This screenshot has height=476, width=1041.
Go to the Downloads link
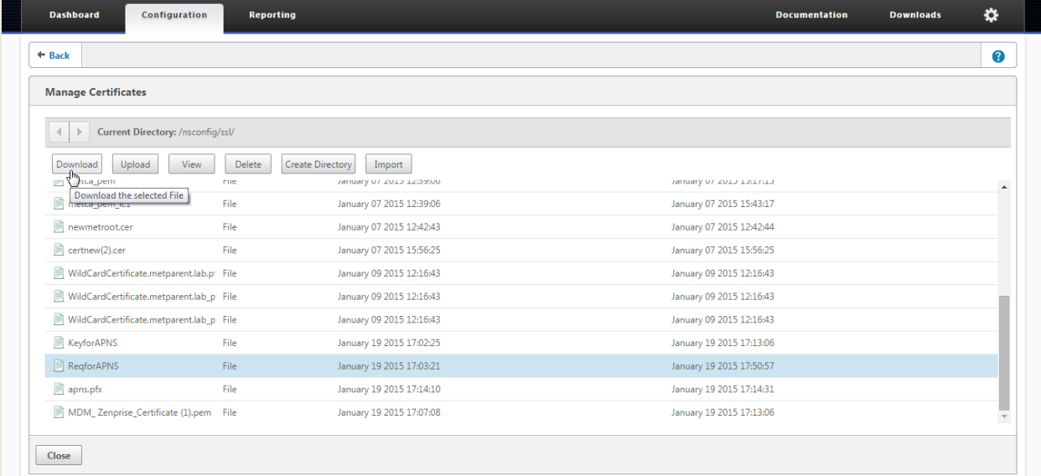(x=915, y=15)
